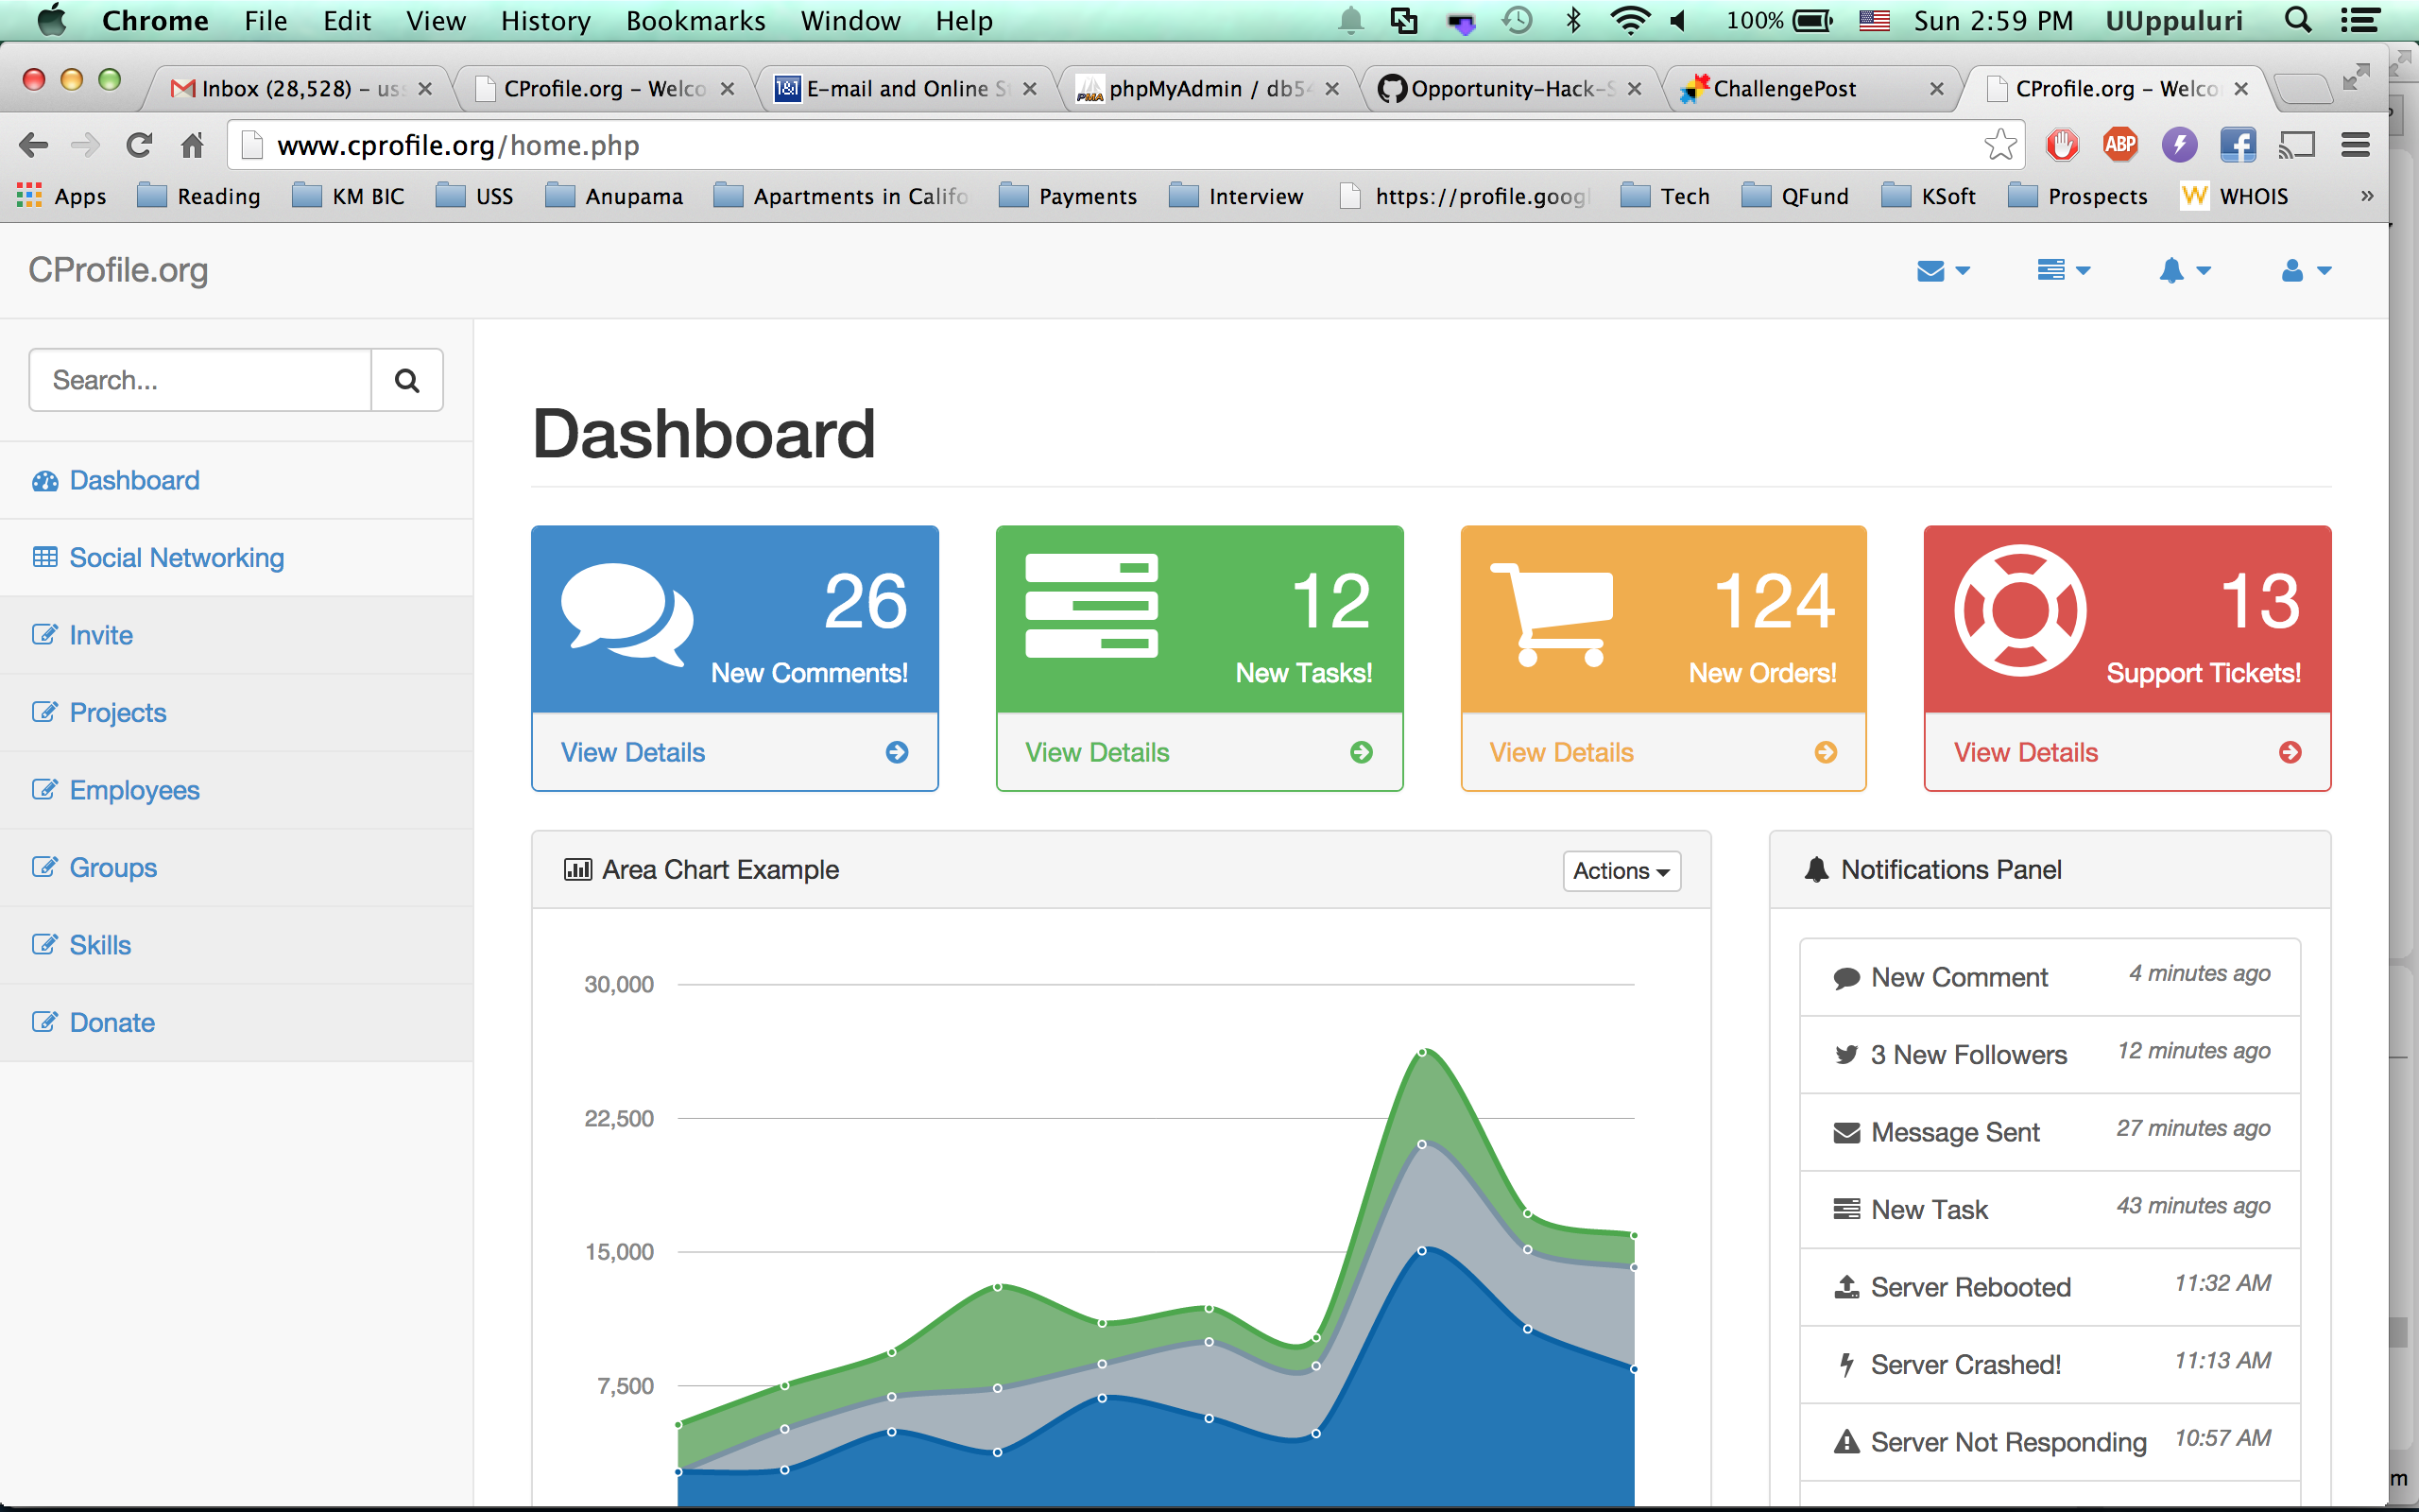Bookmark page with the star icon

coord(1999,145)
